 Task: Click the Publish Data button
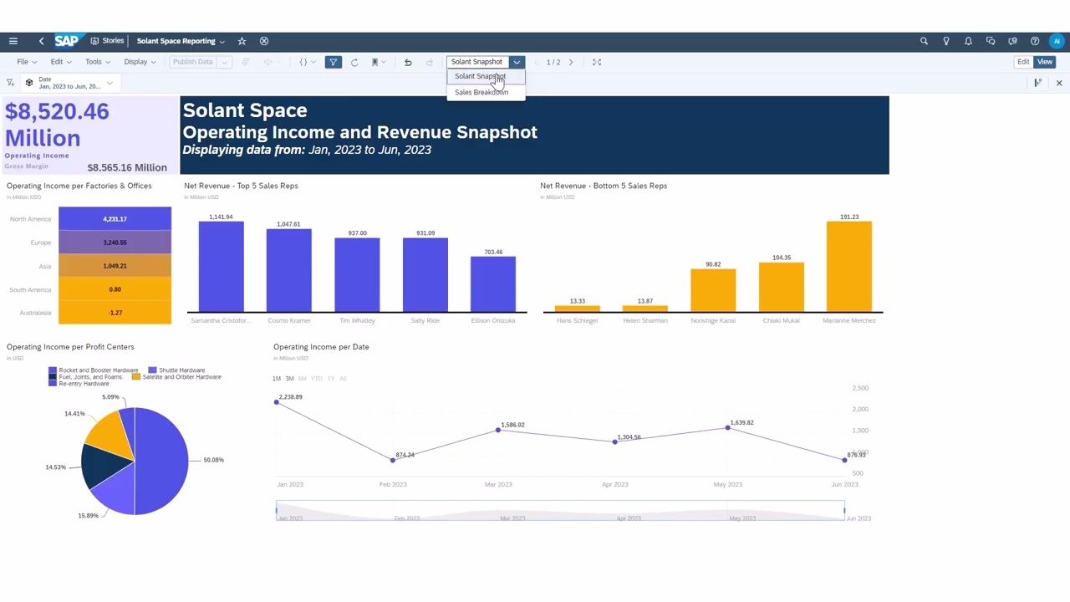193,62
